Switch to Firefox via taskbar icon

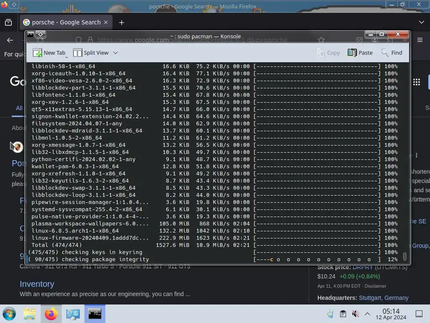51,314
